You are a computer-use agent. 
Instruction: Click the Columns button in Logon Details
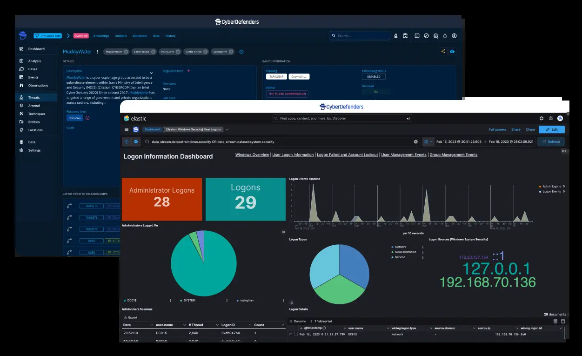(x=297, y=321)
